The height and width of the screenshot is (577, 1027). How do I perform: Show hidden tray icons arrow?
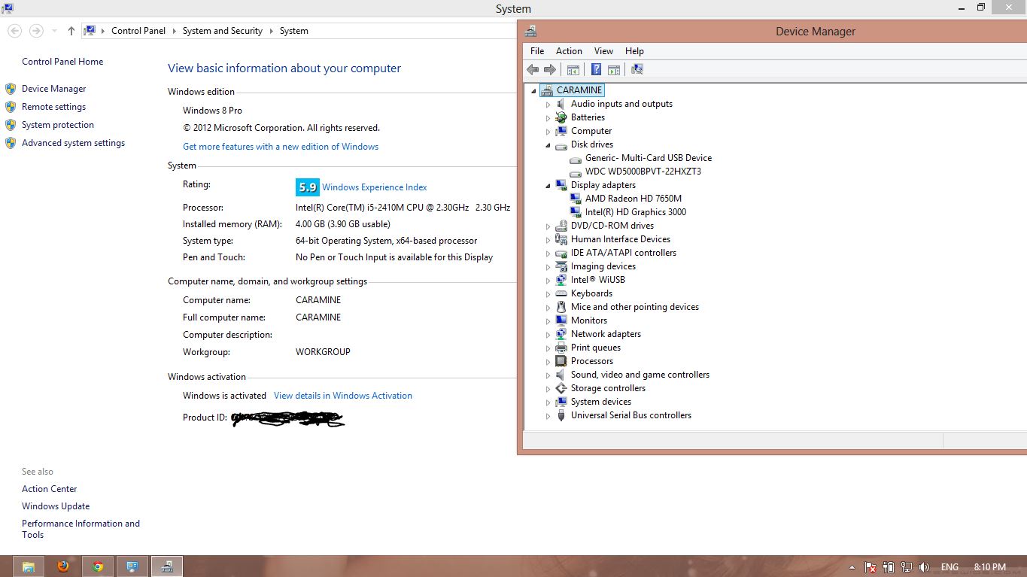pos(852,567)
